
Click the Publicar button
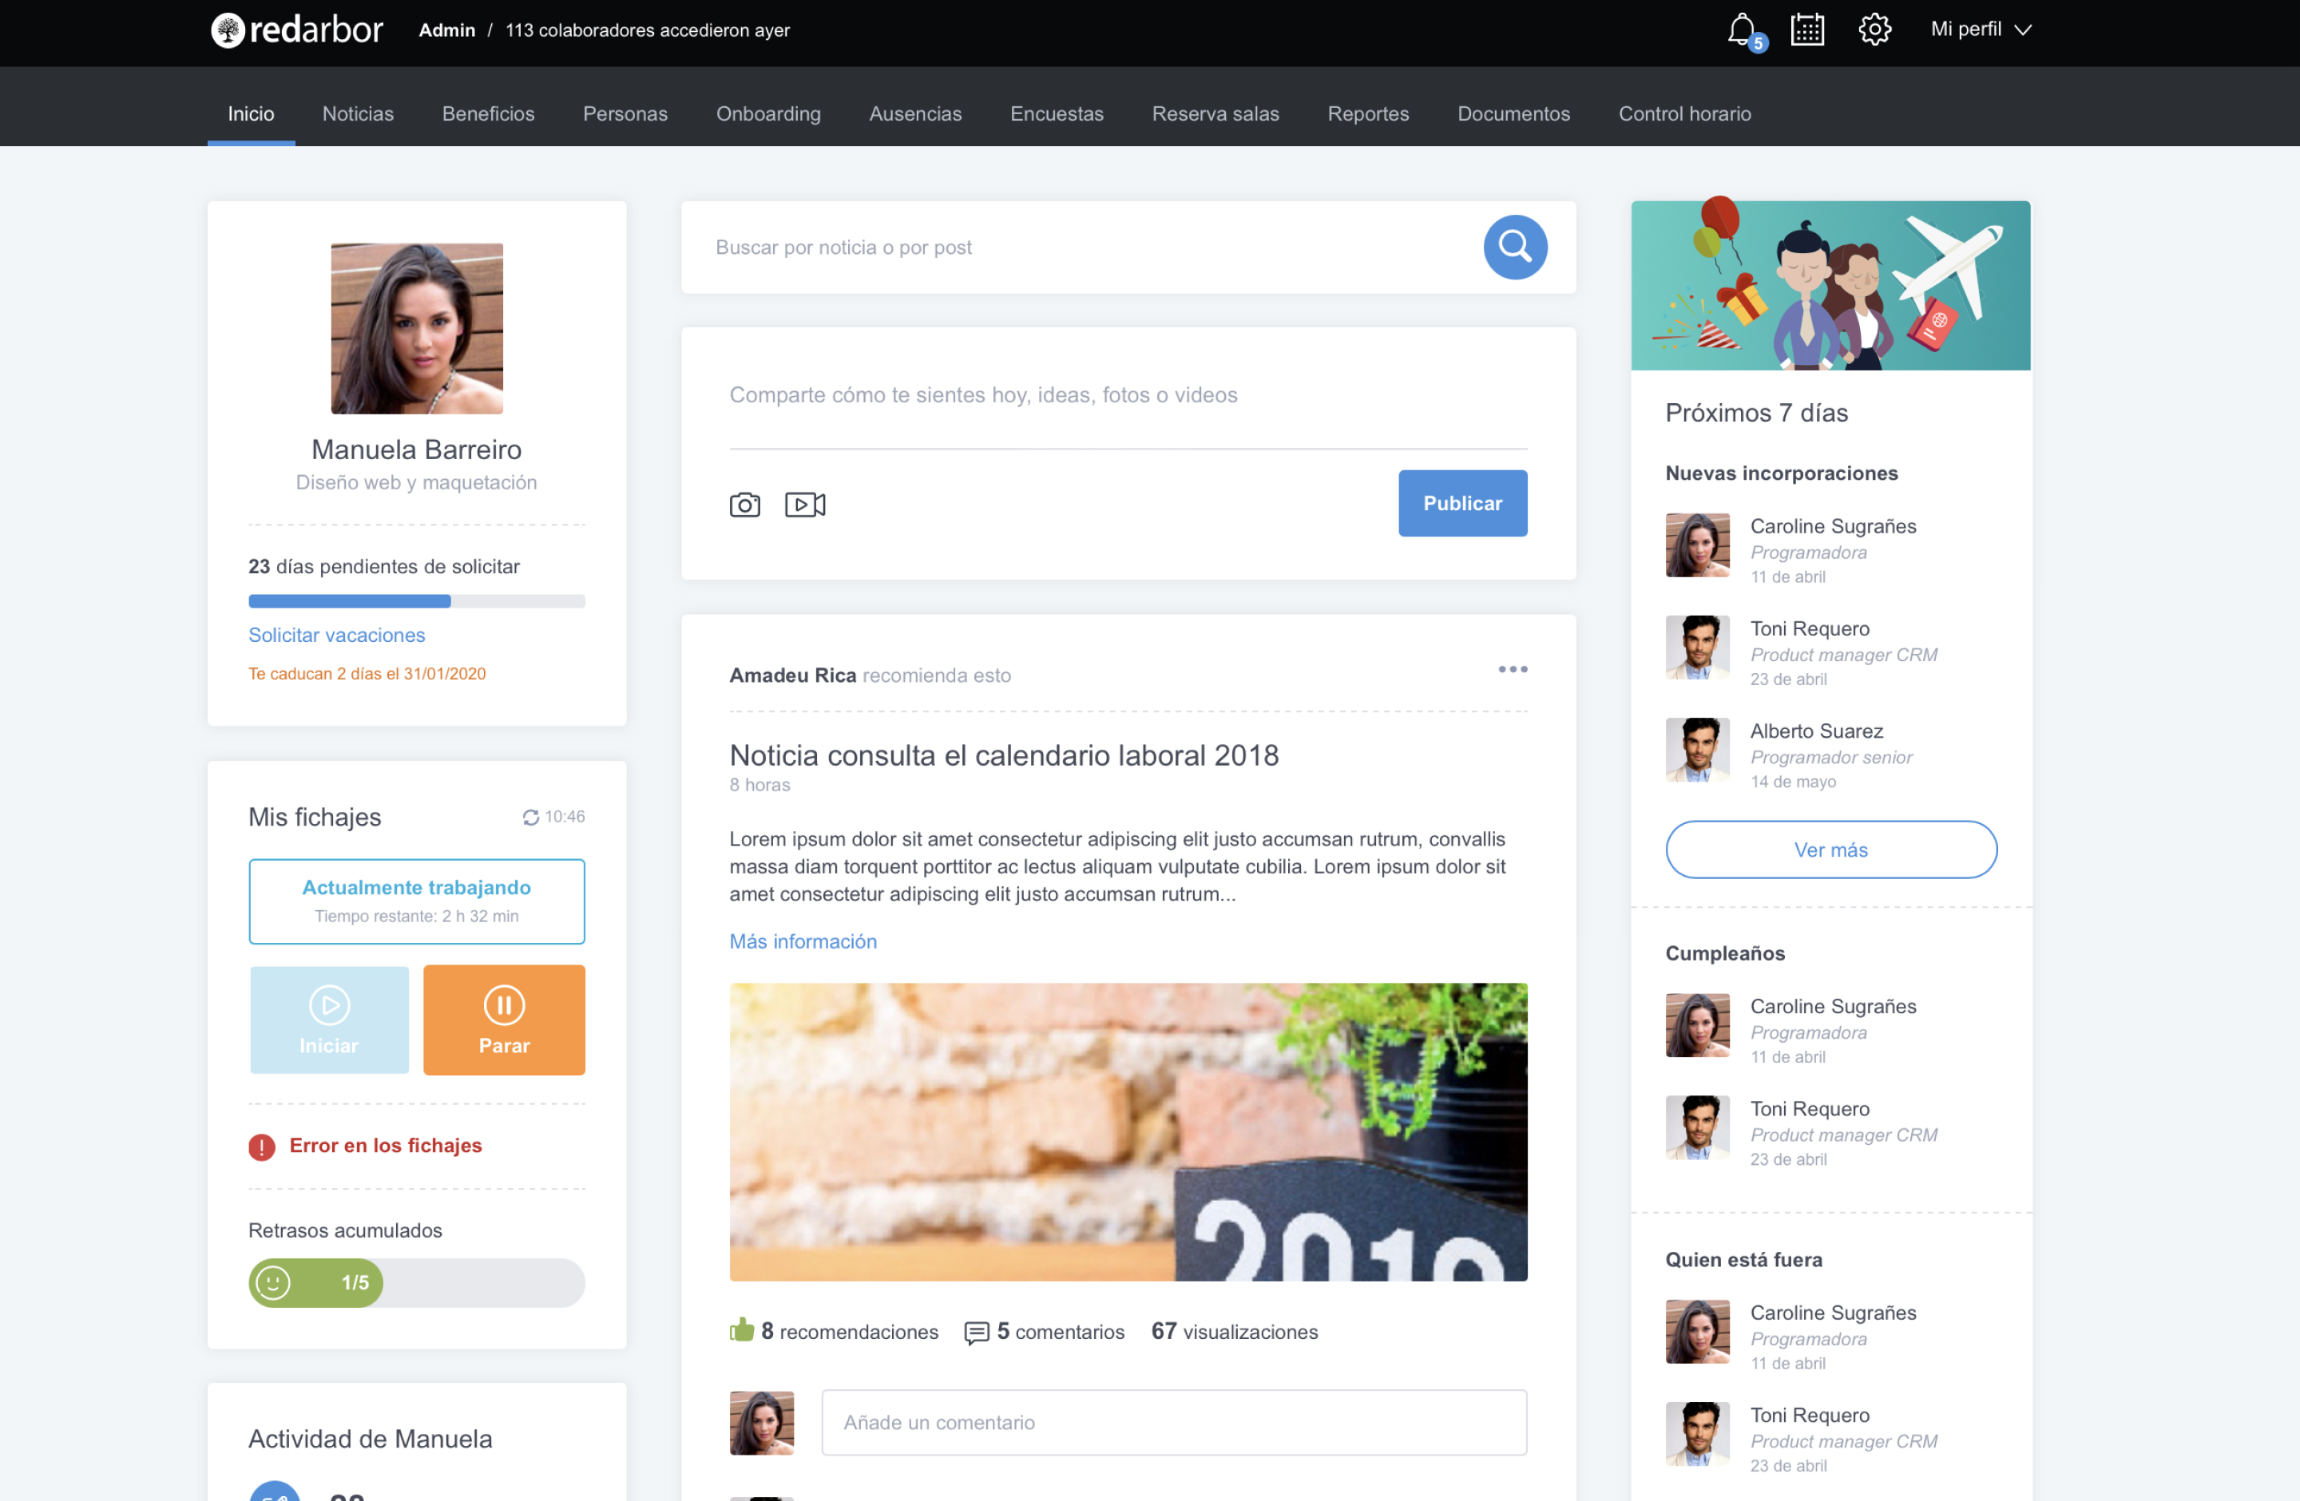pos(1461,503)
